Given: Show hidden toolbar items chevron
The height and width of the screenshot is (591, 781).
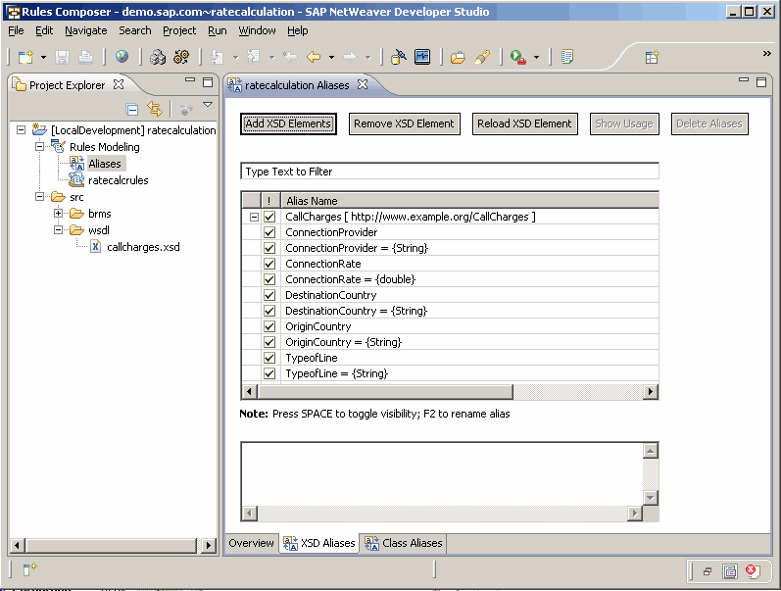Looking at the screenshot, I should coord(766,53).
